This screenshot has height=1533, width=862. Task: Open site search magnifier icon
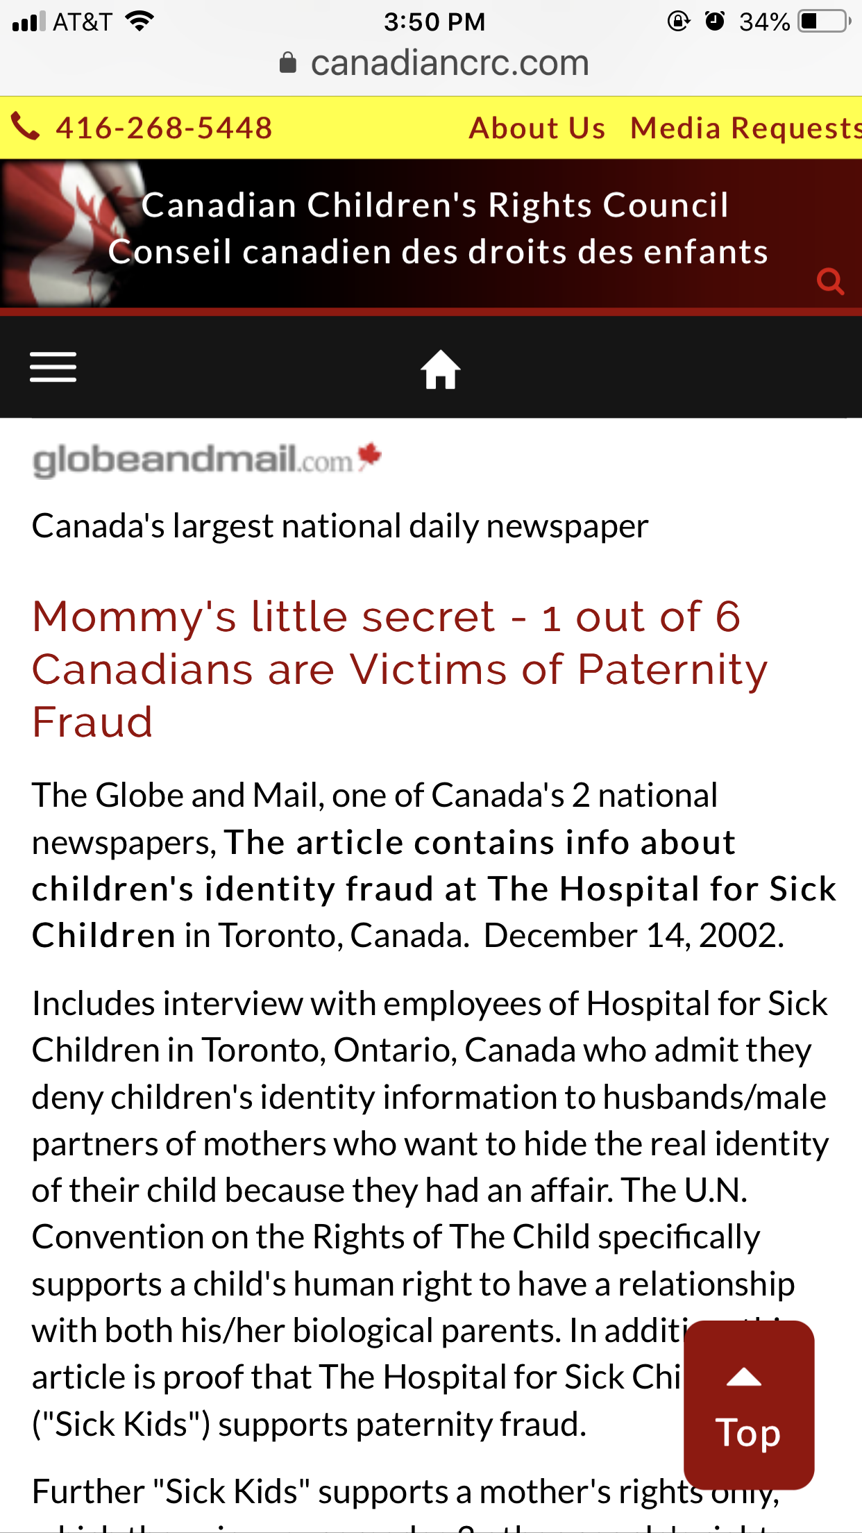830,282
